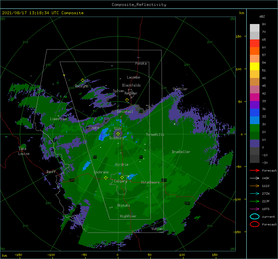Screen dimensions: 278x259
Task: Select the 36 dBZ blue color swatch
Action: point(255,113)
